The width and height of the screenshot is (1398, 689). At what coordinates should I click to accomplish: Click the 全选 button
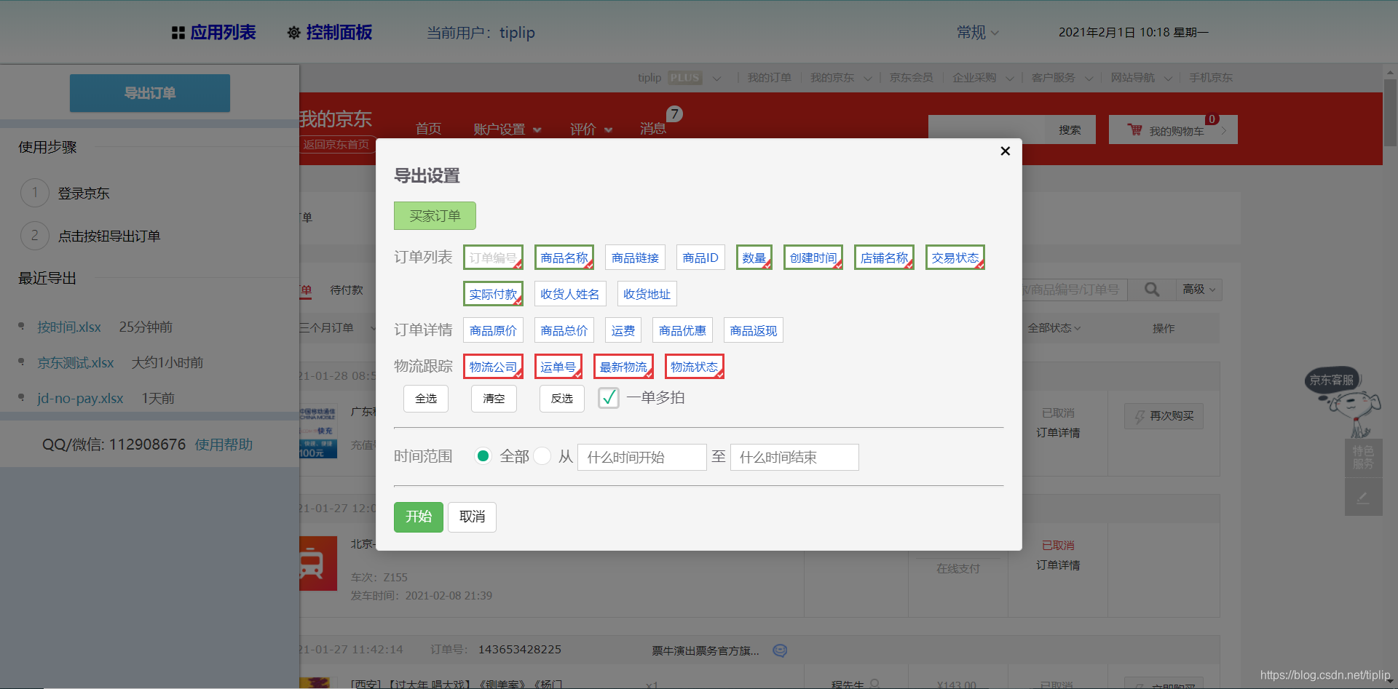click(426, 399)
